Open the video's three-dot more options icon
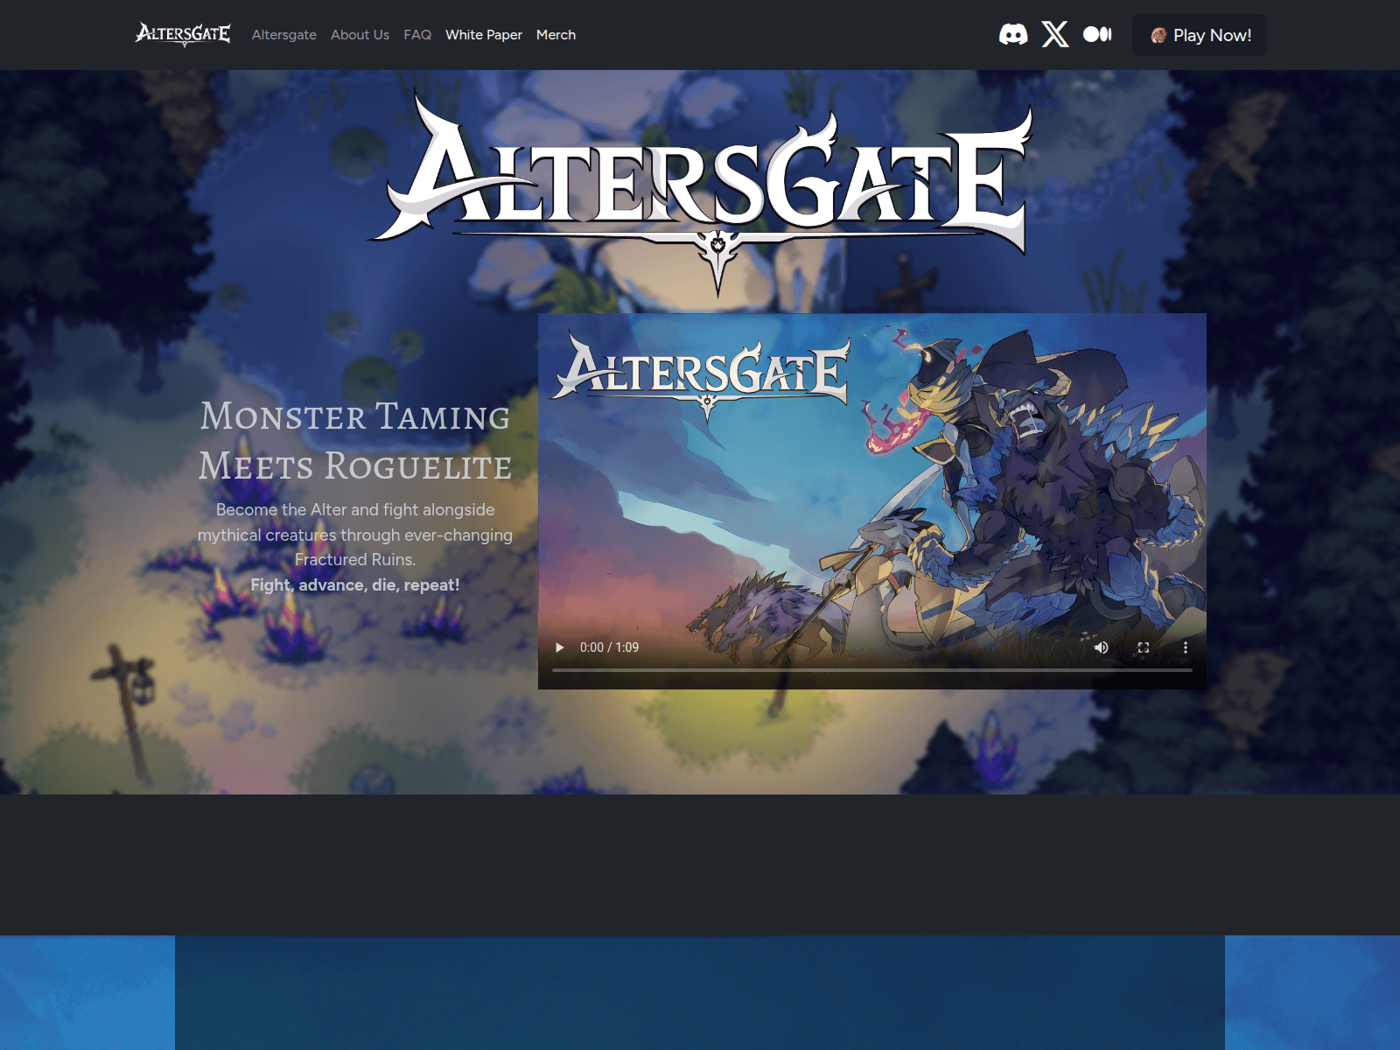The width and height of the screenshot is (1400, 1050). pyautogui.click(x=1186, y=647)
